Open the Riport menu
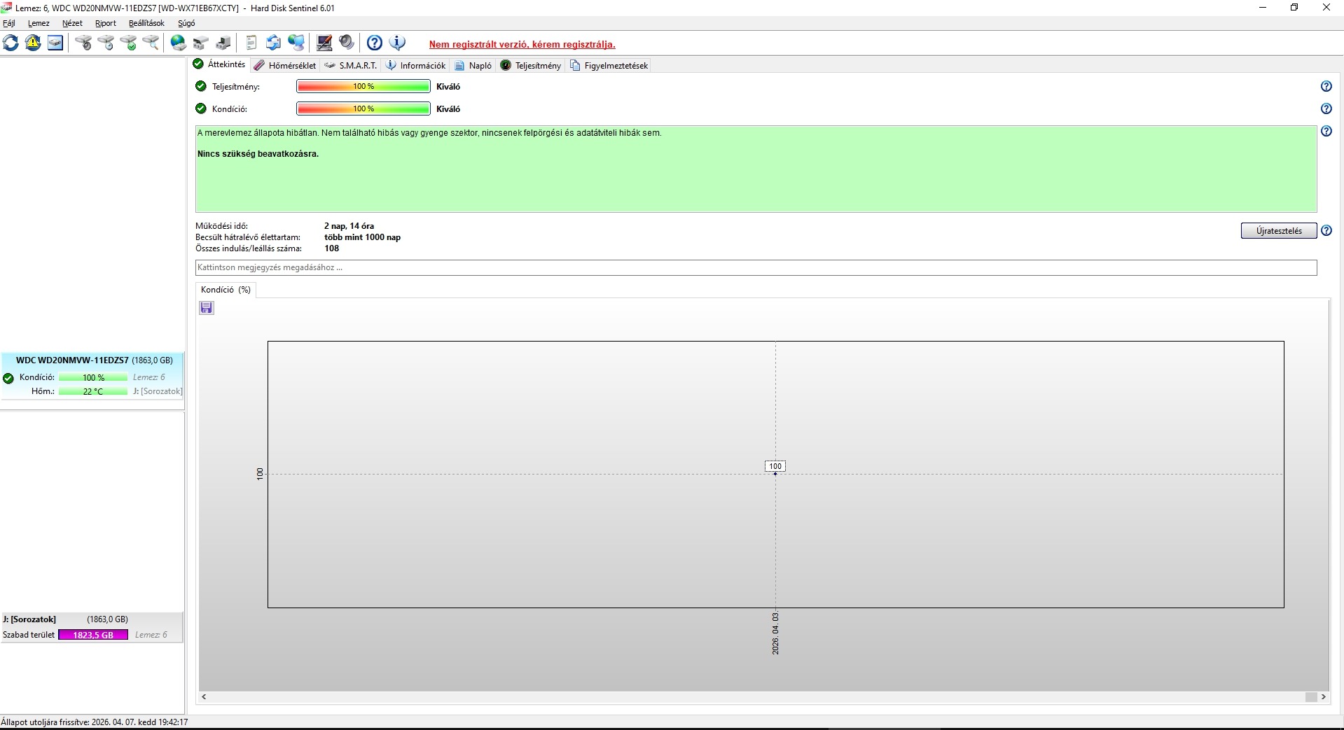This screenshot has width=1344, height=730. tap(106, 23)
